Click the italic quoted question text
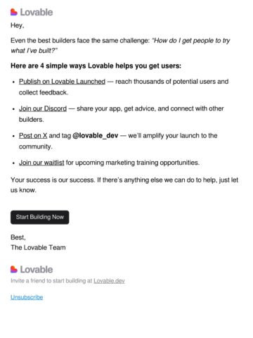This screenshot has width=253, height=338. pos(120,46)
